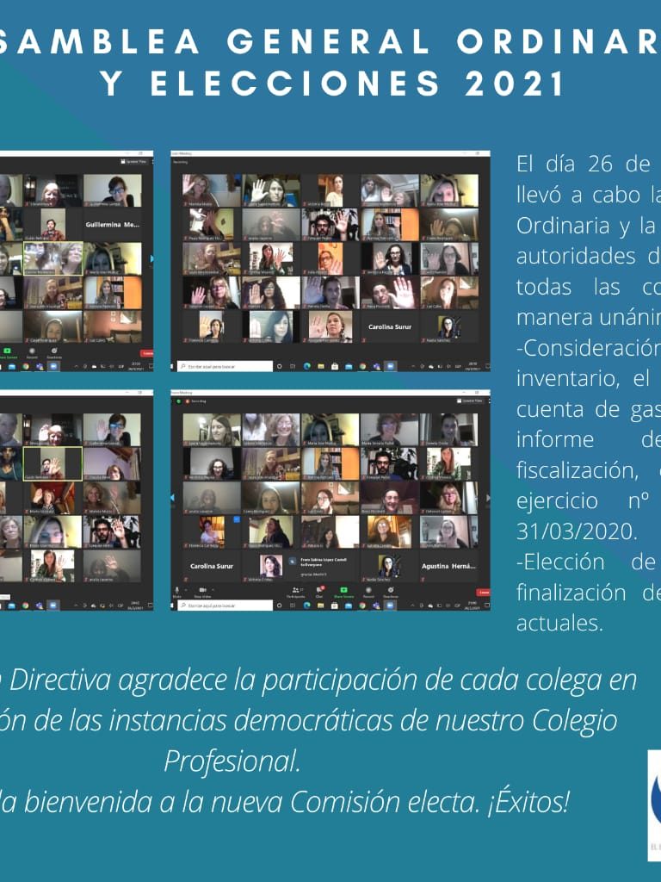This screenshot has width=661, height=882.
Task: Click taskbar search box under the Agustina Herná… Zoom window
Action: (225, 606)
